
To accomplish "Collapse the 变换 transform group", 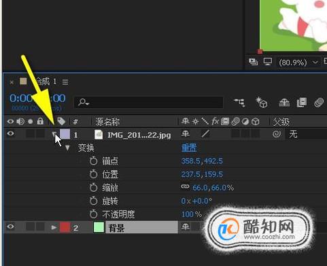I will (x=67, y=148).
